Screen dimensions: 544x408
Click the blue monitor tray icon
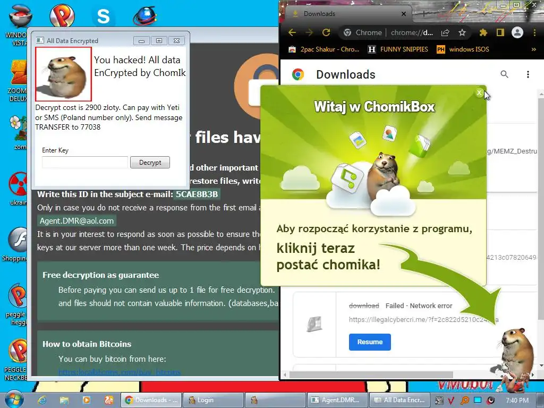(x=478, y=401)
